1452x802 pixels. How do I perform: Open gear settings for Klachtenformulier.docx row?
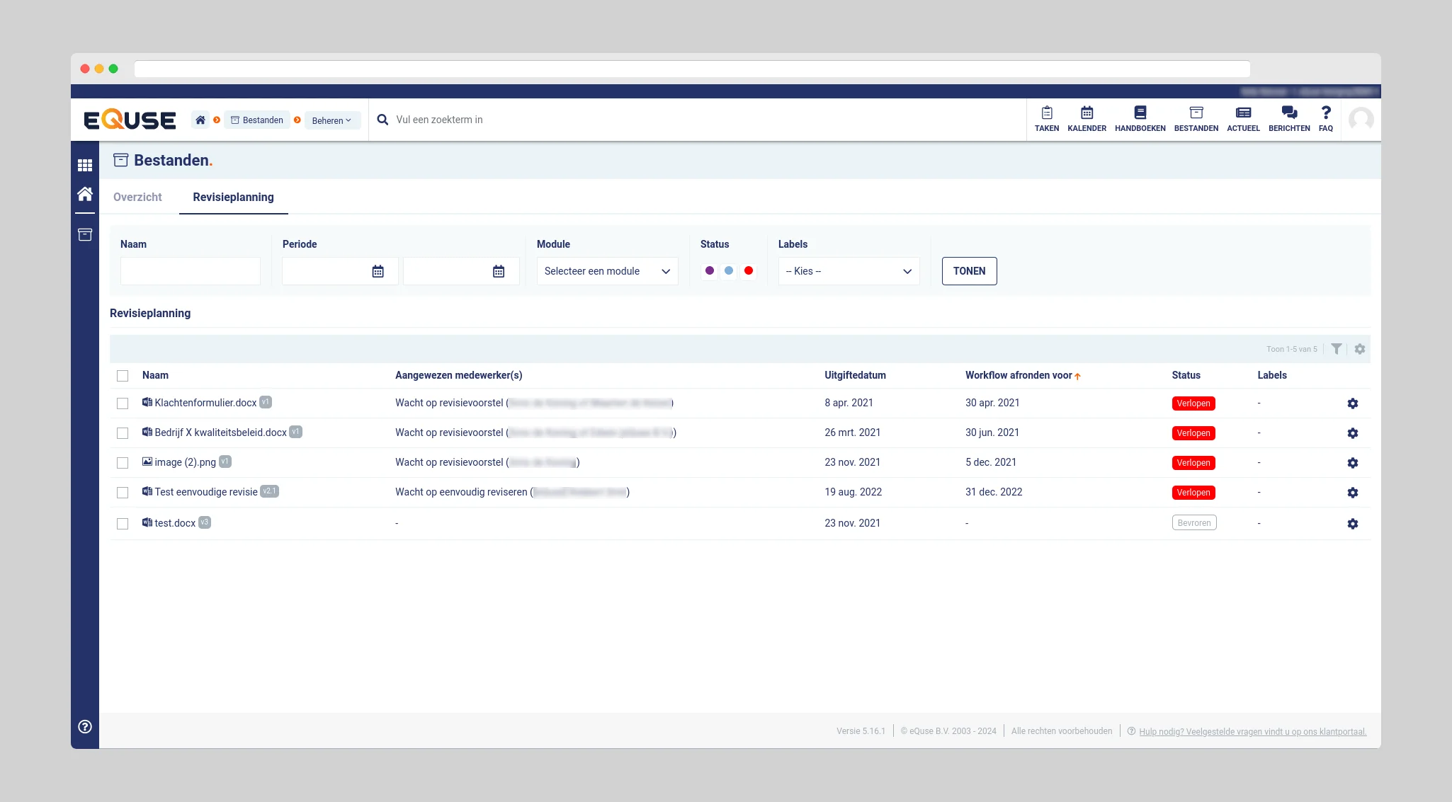(1352, 403)
